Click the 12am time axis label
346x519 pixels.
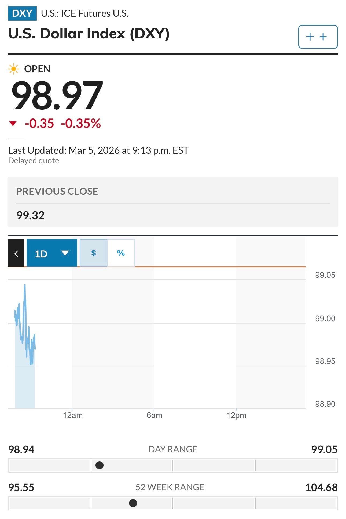pyautogui.click(x=73, y=415)
